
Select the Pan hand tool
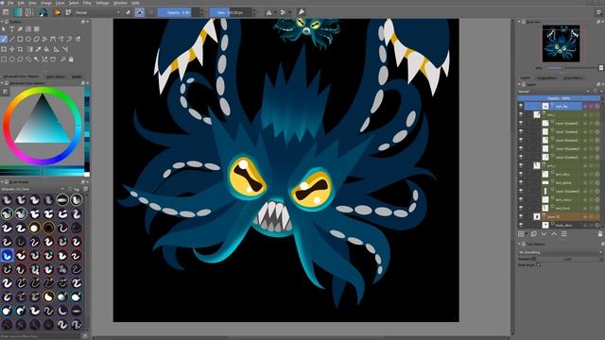(x=72, y=59)
